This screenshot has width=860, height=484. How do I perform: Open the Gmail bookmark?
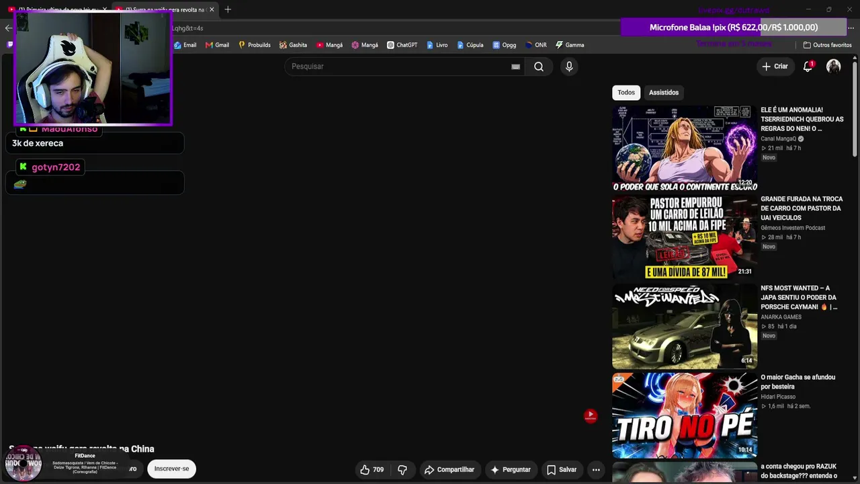(217, 45)
